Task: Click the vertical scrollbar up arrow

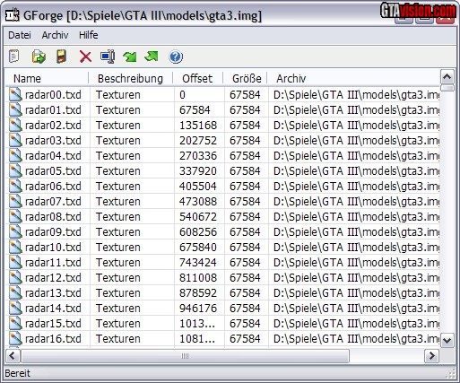Action: [447, 77]
